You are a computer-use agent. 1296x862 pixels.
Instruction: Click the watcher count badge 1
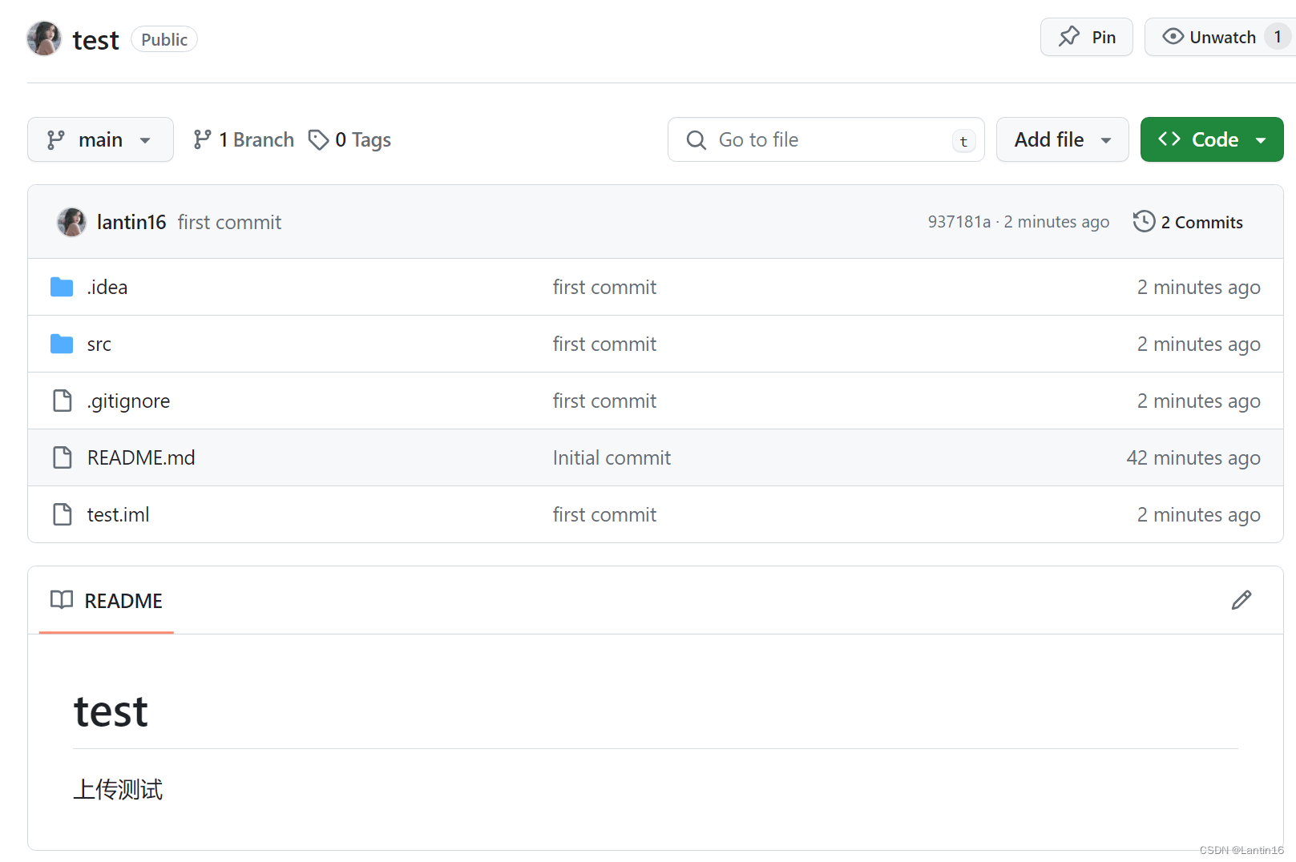pos(1278,37)
